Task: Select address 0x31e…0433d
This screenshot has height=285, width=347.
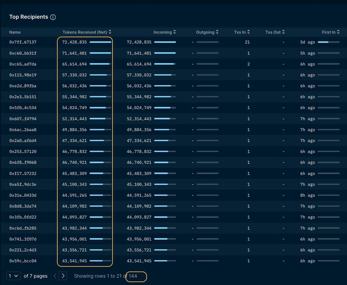Action: pos(23,195)
